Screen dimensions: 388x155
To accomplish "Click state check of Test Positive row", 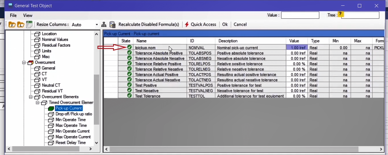I will 129,85.
